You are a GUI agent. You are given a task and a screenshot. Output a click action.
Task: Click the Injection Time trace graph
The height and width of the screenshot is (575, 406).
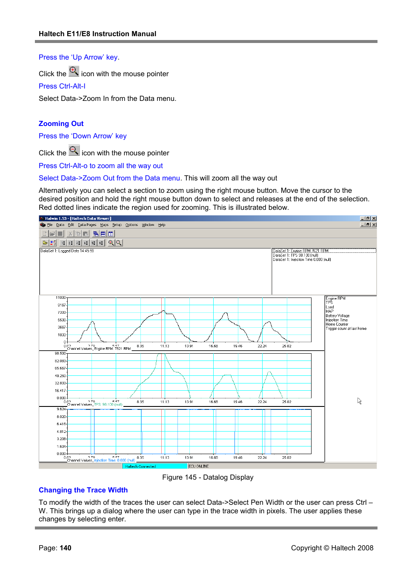(x=189, y=432)
